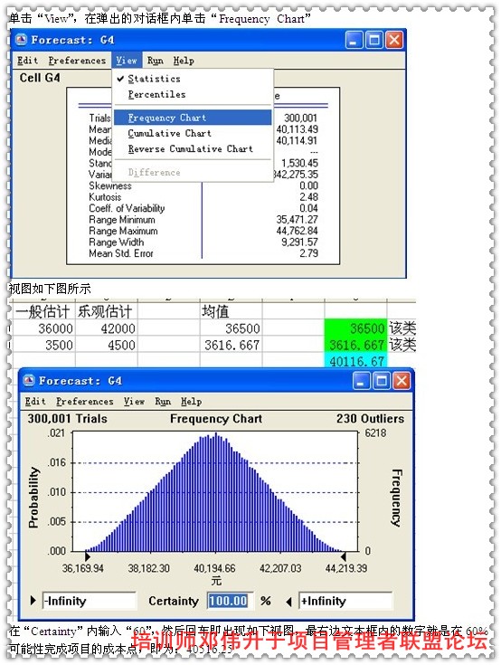Click the green cell containing 36500

pos(355,328)
